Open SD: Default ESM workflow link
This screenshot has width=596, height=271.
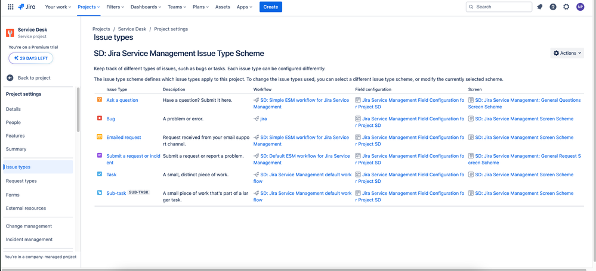[x=302, y=160]
